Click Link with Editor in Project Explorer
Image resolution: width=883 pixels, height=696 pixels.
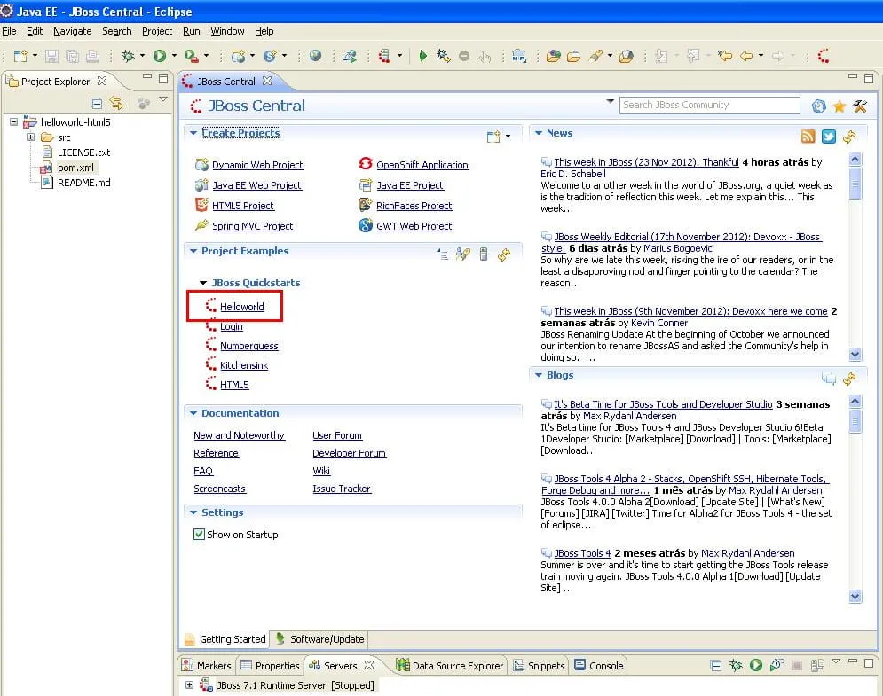pos(116,103)
